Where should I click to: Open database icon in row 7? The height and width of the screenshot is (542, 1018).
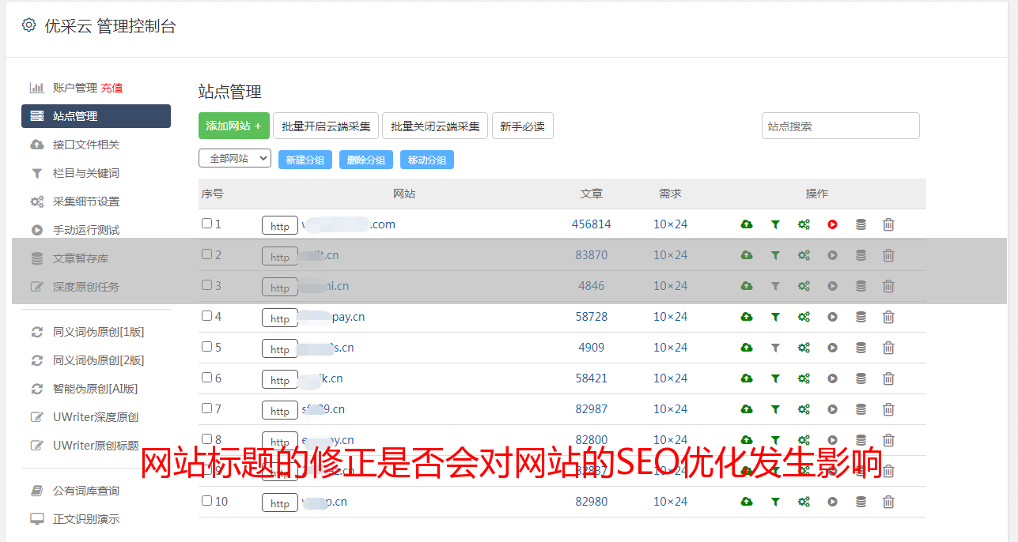click(x=861, y=409)
